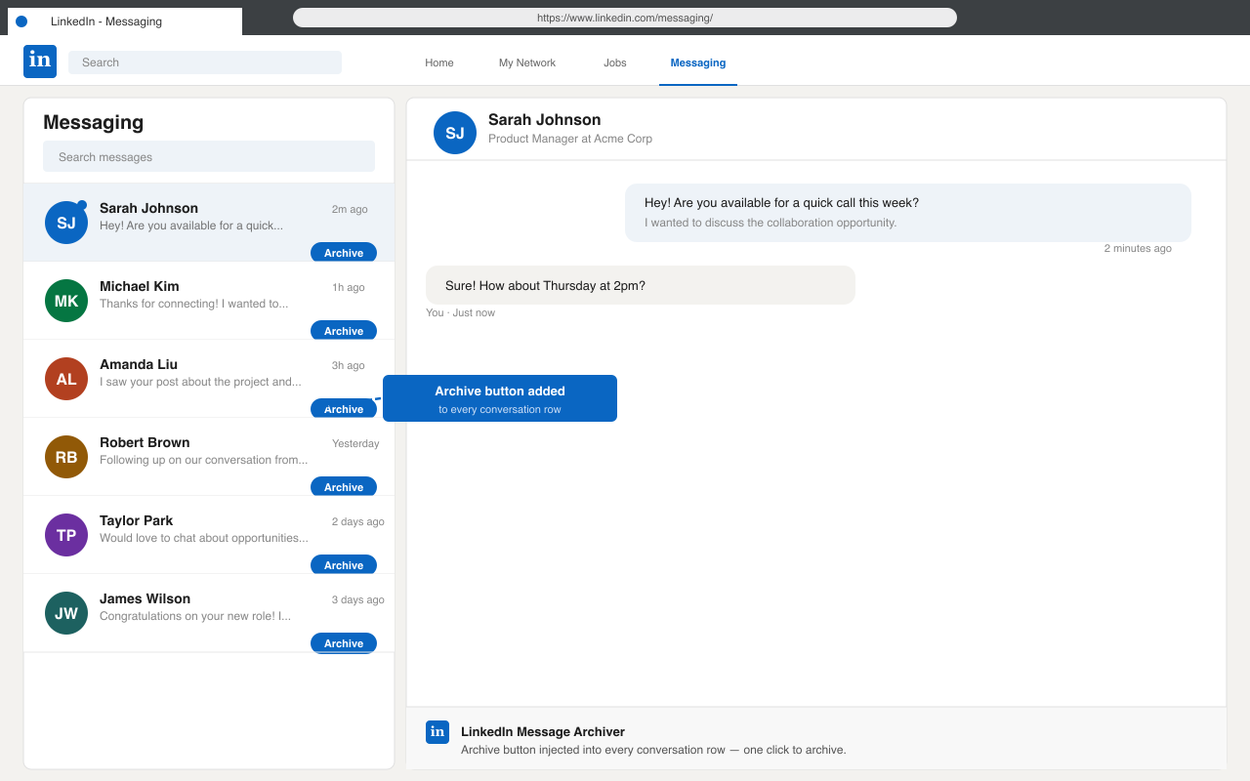Viewport: 1250px width, 781px height.
Task: Open Sarah Johnson's SJ avatar
Action: click(x=65, y=222)
